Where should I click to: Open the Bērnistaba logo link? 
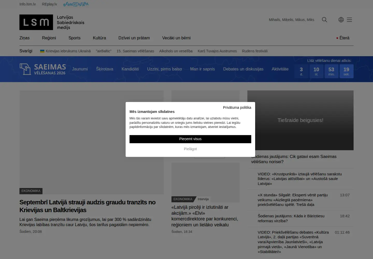pos(76,4)
